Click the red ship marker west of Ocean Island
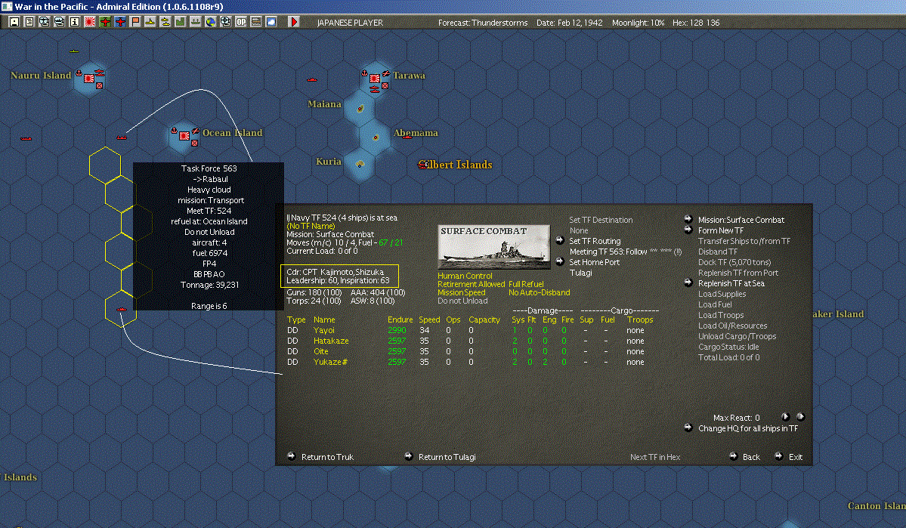The image size is (906, 528). pyautogui.click(x=122, y=137)
